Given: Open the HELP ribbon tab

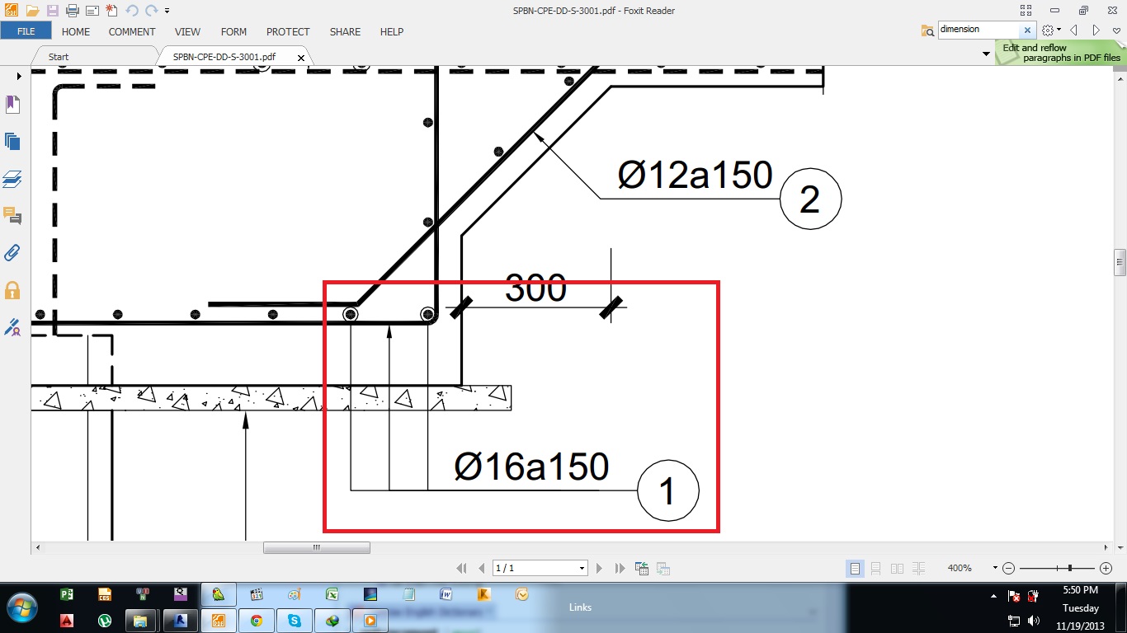Looking at the screenshot, I should pyautogui.click(x=392, y=31).
